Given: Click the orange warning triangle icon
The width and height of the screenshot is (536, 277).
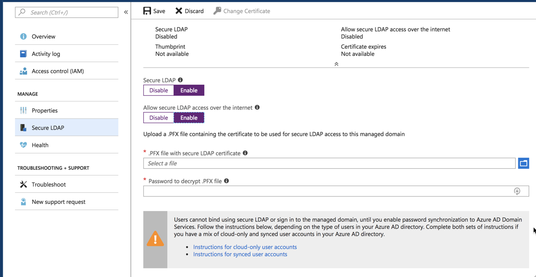Looking at the screenshot, I should [x=156, y=239].
